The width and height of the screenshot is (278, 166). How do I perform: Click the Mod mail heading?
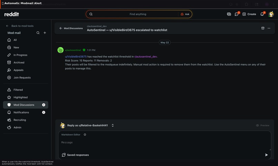pyautogui.click(x=14, y=33)
